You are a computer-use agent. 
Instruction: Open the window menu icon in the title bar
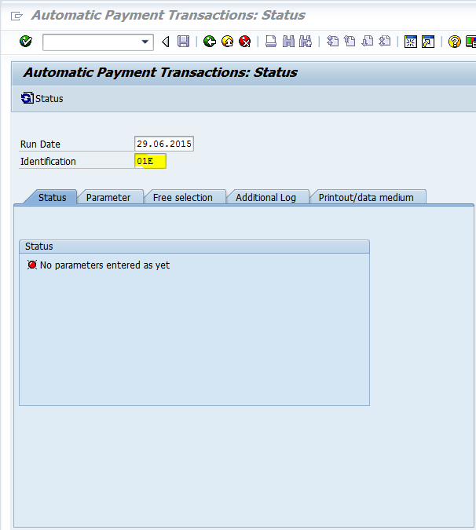click(x=17, y=16)
